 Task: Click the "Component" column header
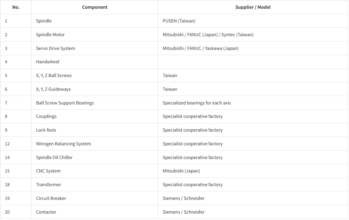tap(95, 7)
